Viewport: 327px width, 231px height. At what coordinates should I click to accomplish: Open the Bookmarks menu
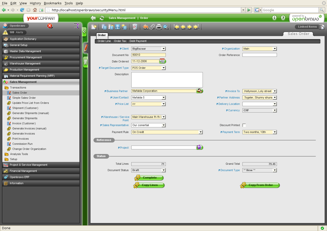point(52,3)
